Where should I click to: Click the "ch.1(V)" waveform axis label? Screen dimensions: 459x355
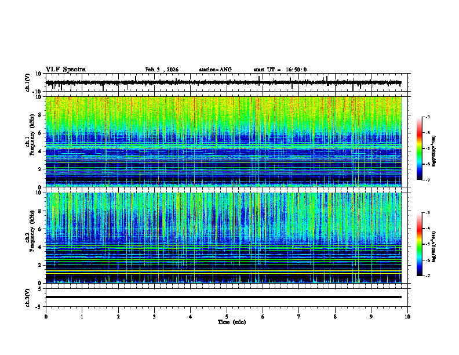click(x=28, y=82)
